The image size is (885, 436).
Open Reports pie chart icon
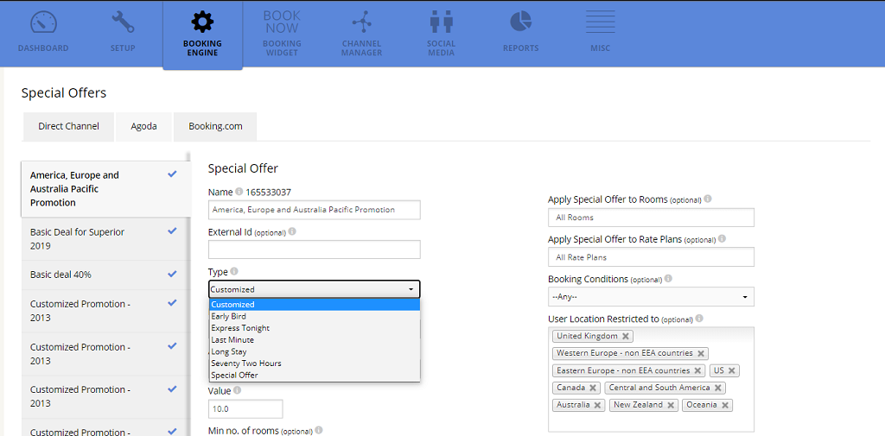click(x=520, y=22)
